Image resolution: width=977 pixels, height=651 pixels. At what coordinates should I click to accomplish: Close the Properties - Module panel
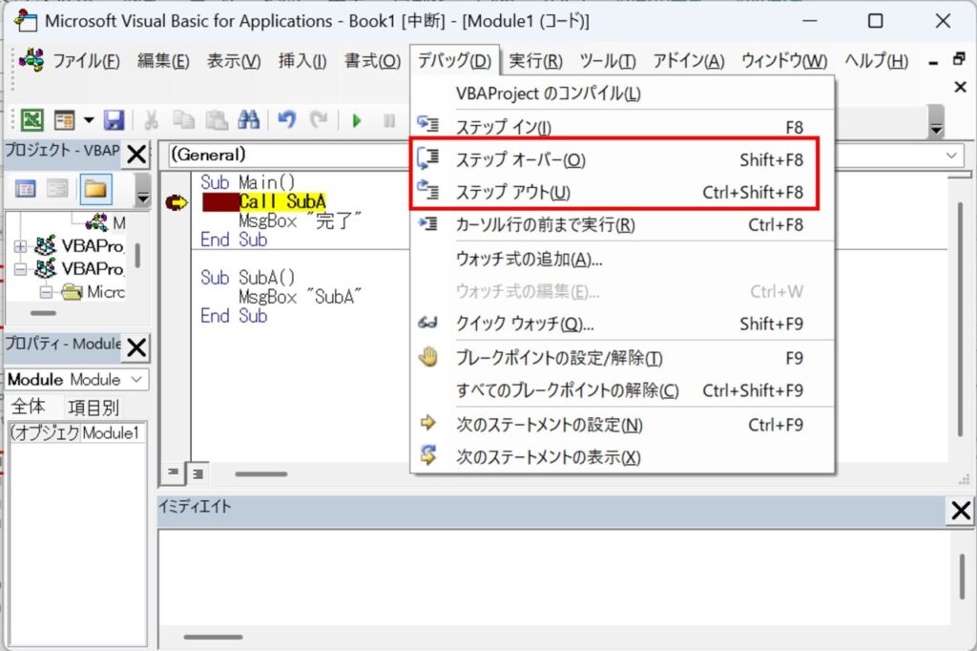point(136,347)
